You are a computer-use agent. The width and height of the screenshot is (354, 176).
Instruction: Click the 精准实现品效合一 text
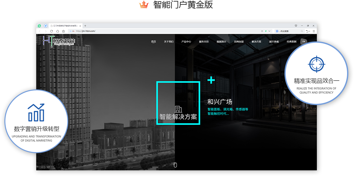[317, 81]
